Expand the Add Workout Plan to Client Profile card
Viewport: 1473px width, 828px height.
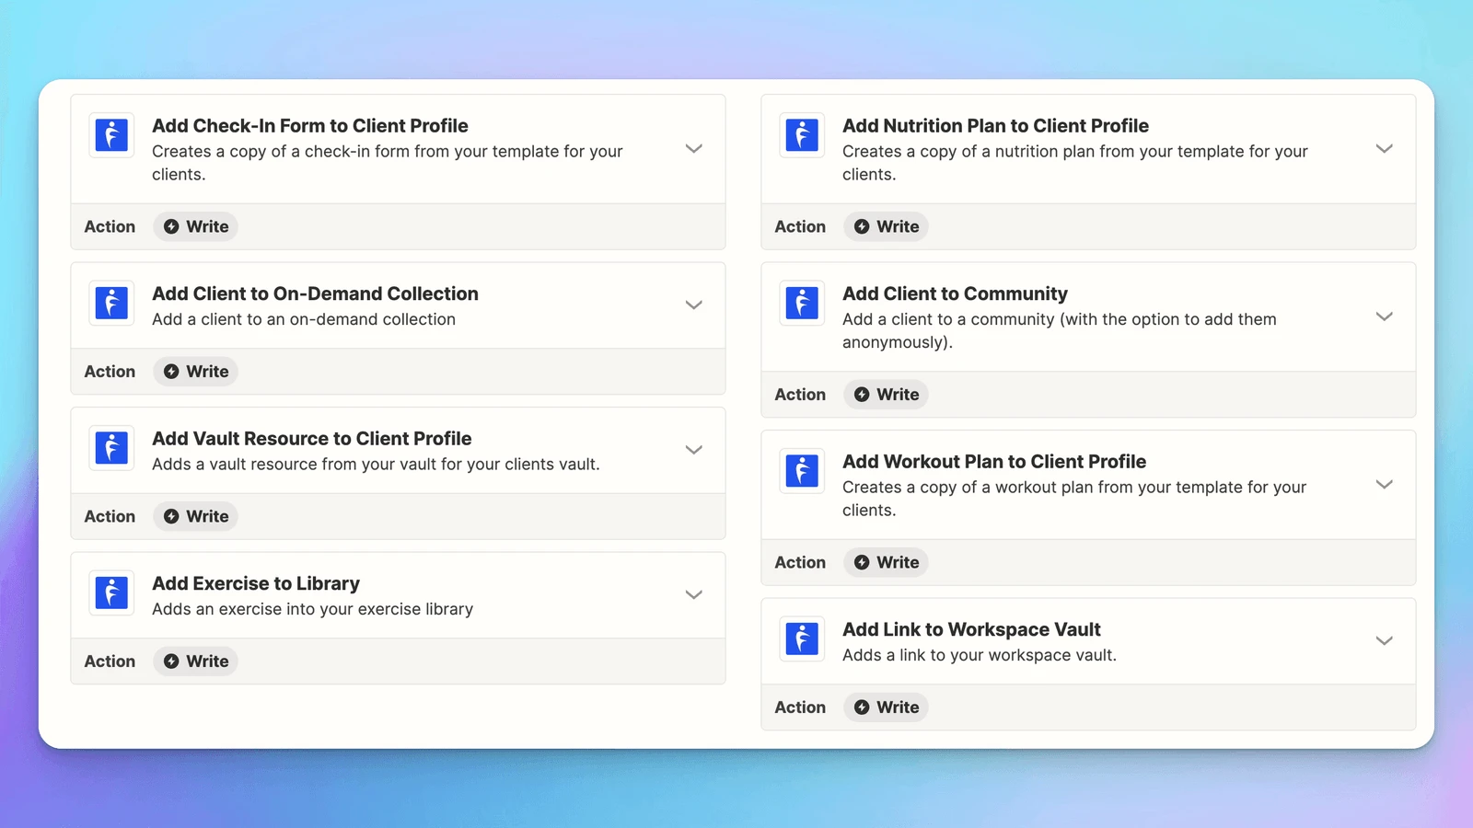point(1384,485)
